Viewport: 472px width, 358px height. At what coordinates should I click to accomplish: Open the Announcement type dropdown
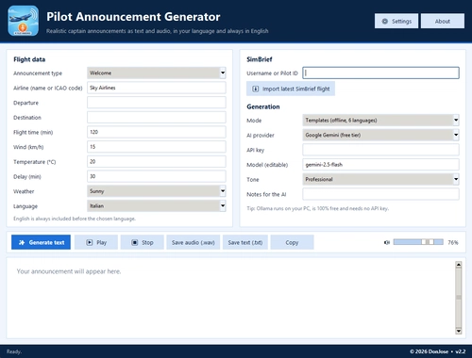[157, 73]
